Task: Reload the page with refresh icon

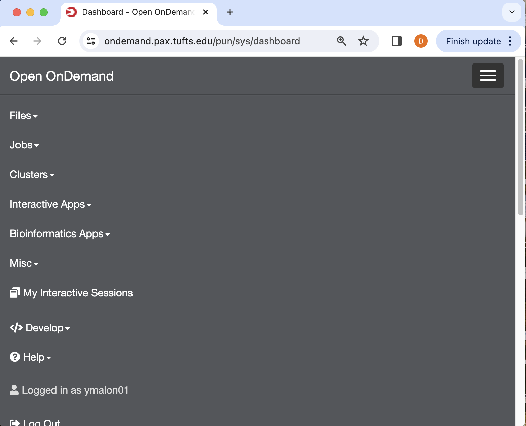Action: point(62,41)
